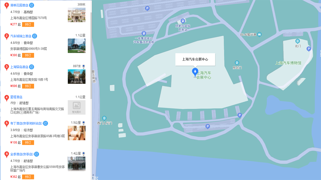The image size is (321, 180).
Task: Click the parking icon in the south parking strip
Action: [x=208, y=127]
